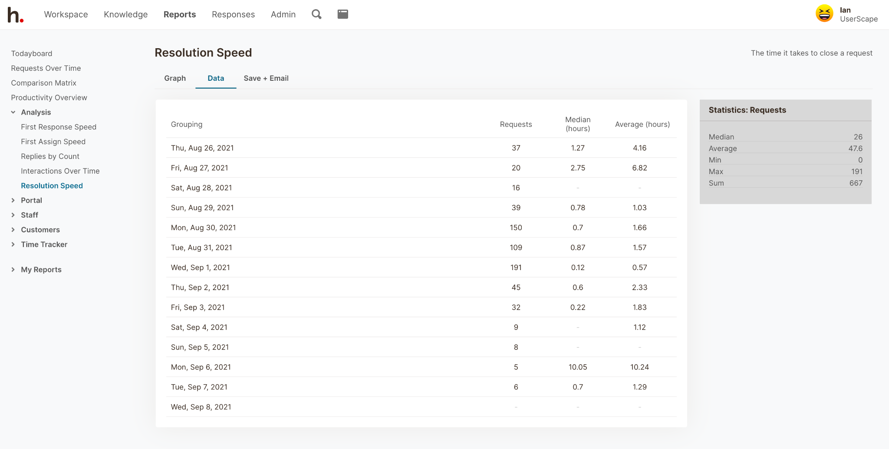The image size is (889, 449).
Task: Select Replies by Count report
Action: (50, 156)
